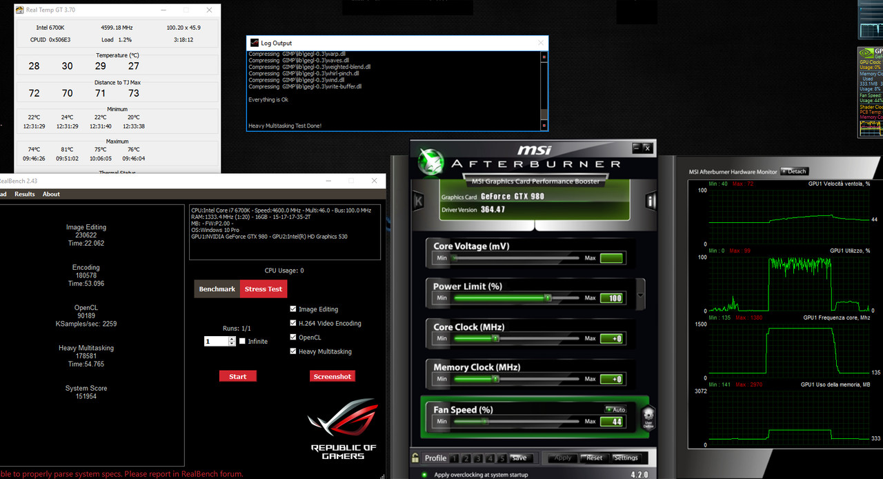Click the Core Clock offset value +0
Viewport: 883px width, 479px height.
(612, 338)
